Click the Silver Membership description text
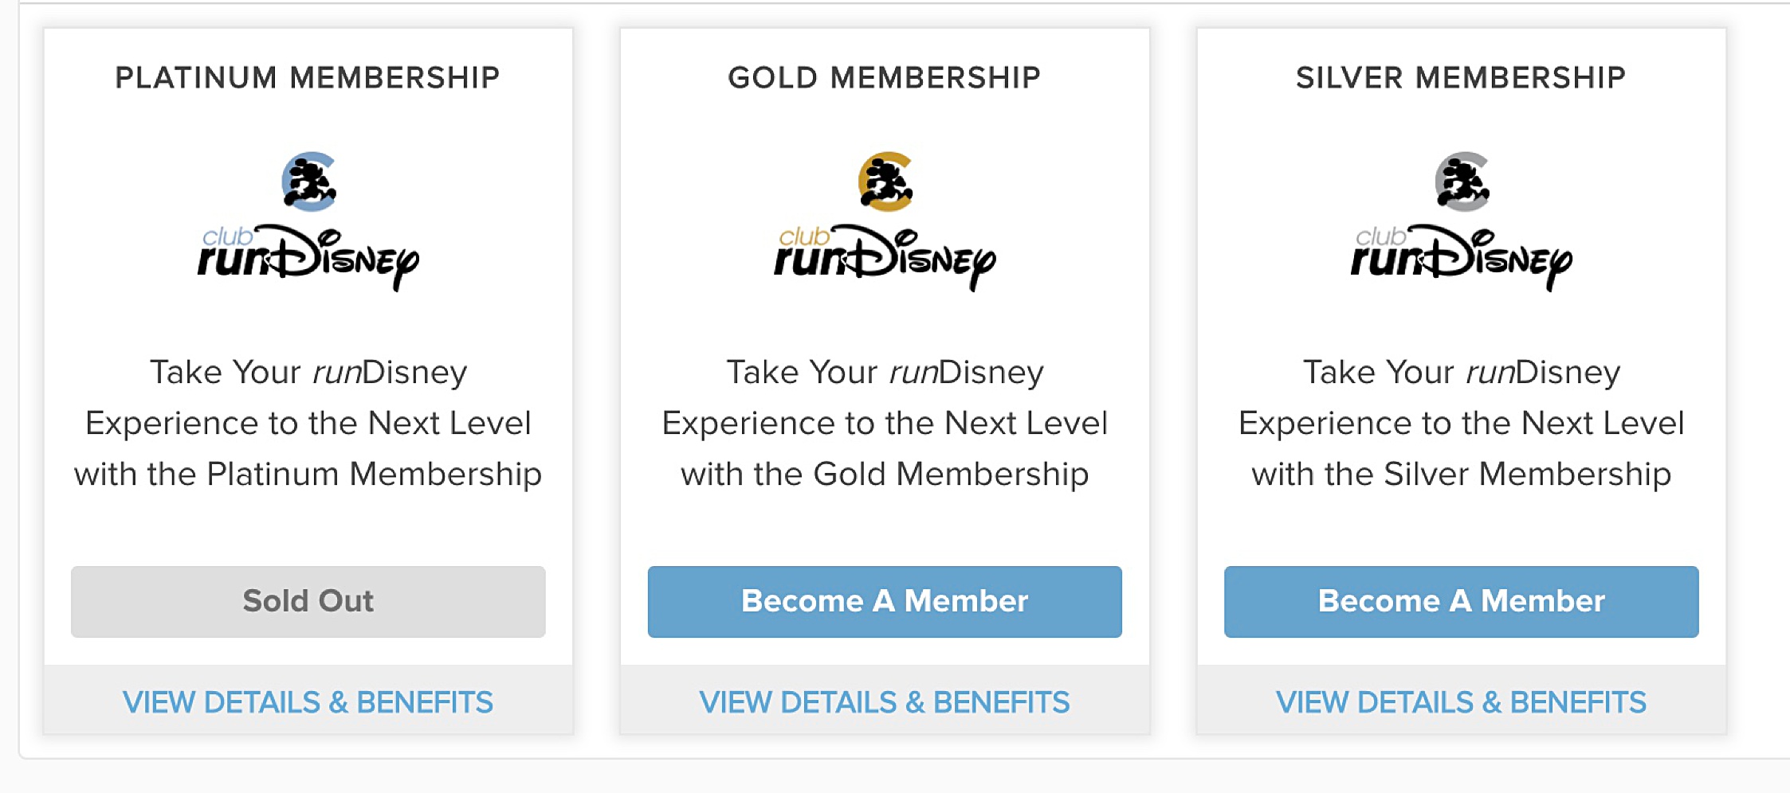Viewport: 1790px width, 793px height. tap(1461, 423)
